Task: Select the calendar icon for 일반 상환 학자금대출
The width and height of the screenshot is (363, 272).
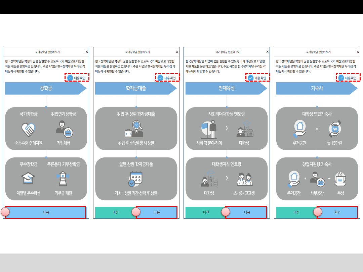Action: click(136, 179)
